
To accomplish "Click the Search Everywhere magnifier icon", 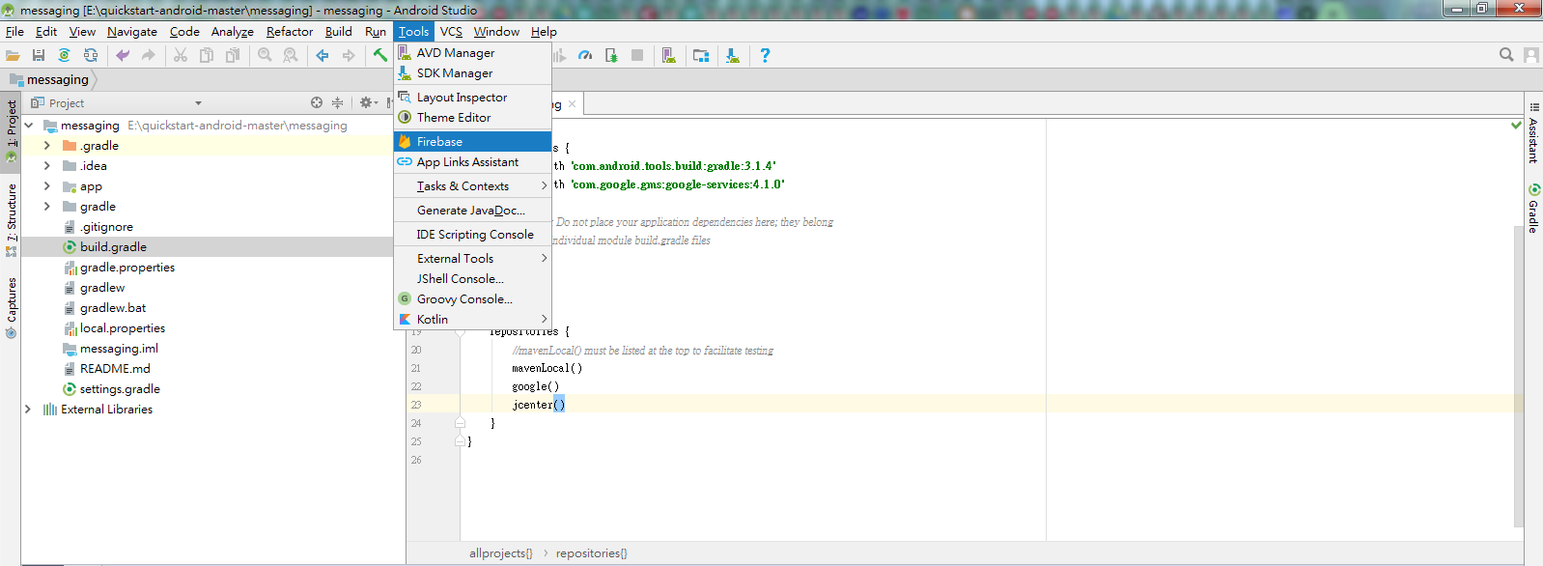I will point(1506,55).
